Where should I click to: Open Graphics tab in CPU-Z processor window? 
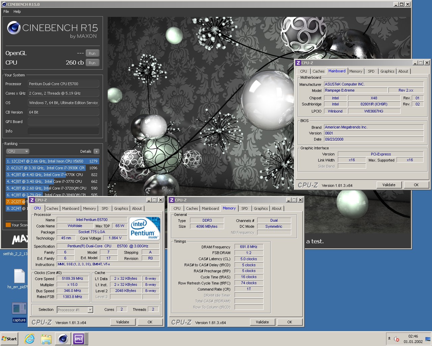click(121, 208)
